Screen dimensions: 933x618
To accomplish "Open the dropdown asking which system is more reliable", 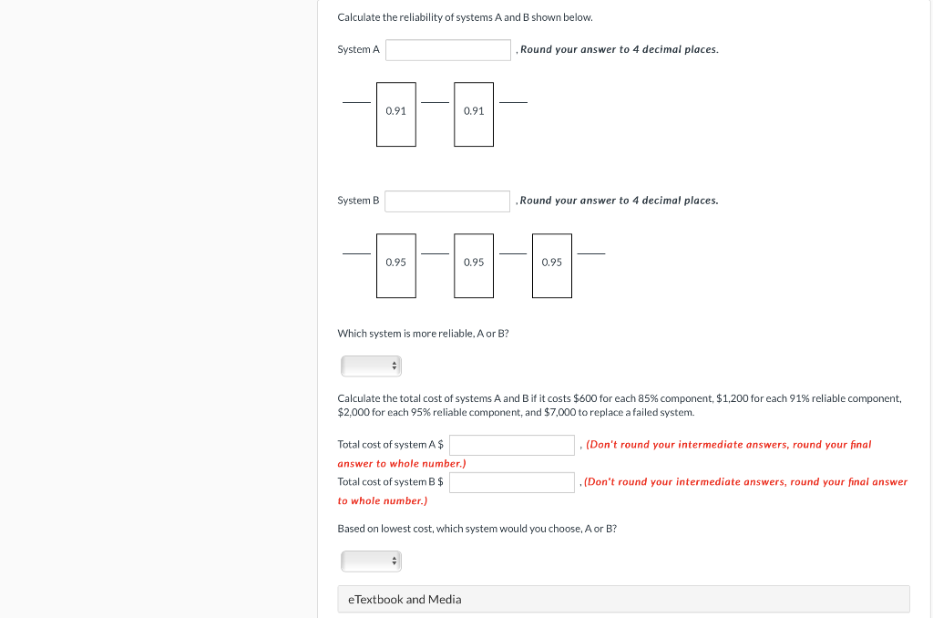I will coord(370,366).
